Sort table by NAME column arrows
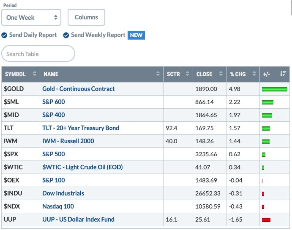Screen dimensions: 292x230 158,74
